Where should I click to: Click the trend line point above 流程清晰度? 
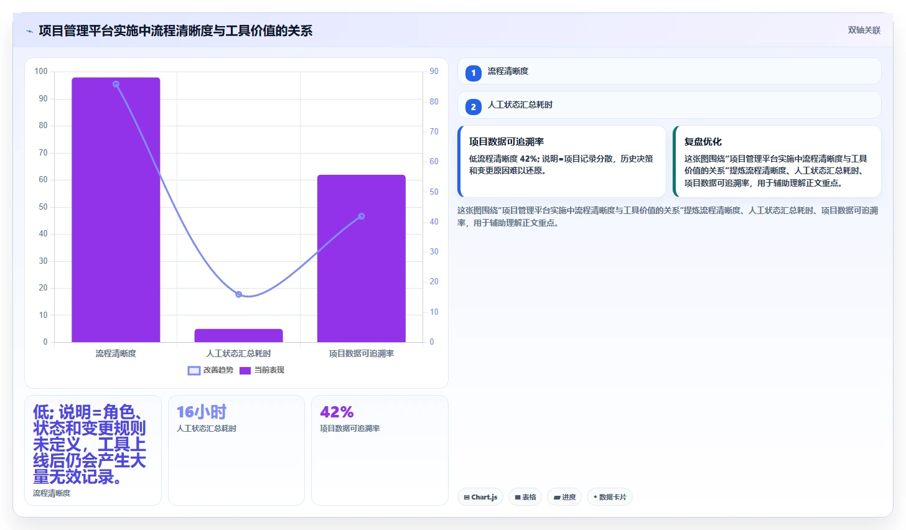pos(116,84)
